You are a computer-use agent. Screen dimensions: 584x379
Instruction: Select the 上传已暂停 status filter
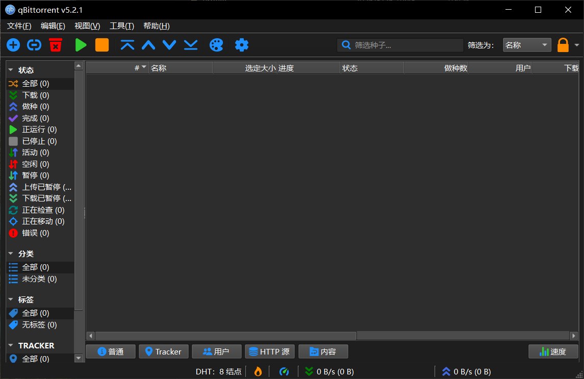tap(40, 187)
